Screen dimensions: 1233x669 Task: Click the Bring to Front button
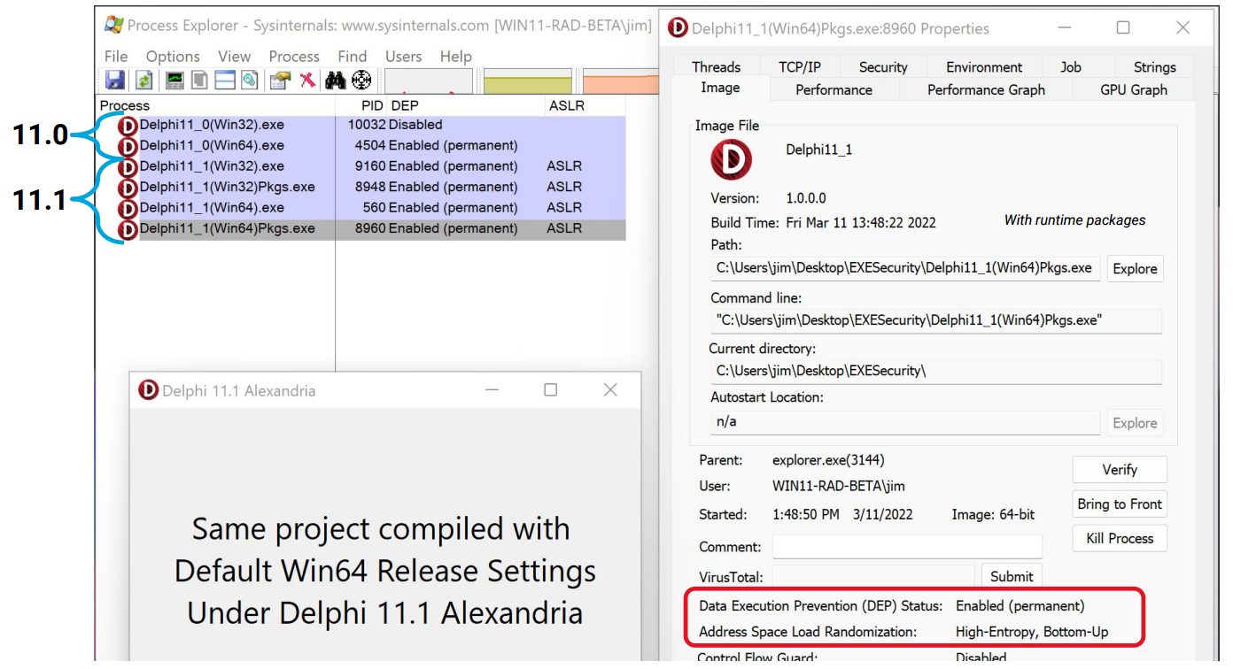1120,504
